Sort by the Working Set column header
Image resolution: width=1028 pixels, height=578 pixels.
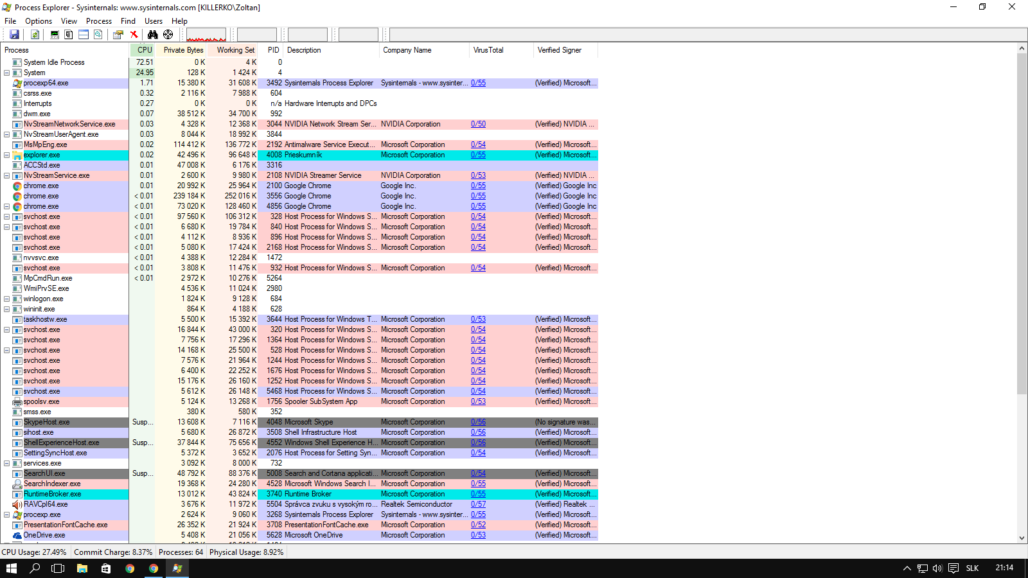click(x=233, y=50)
